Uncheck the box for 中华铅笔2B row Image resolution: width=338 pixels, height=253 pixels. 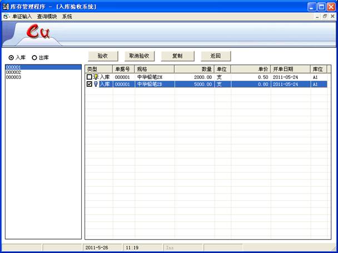89,85
